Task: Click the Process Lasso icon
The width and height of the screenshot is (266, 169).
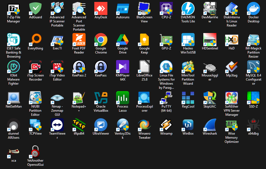Action: coord(123,98)
